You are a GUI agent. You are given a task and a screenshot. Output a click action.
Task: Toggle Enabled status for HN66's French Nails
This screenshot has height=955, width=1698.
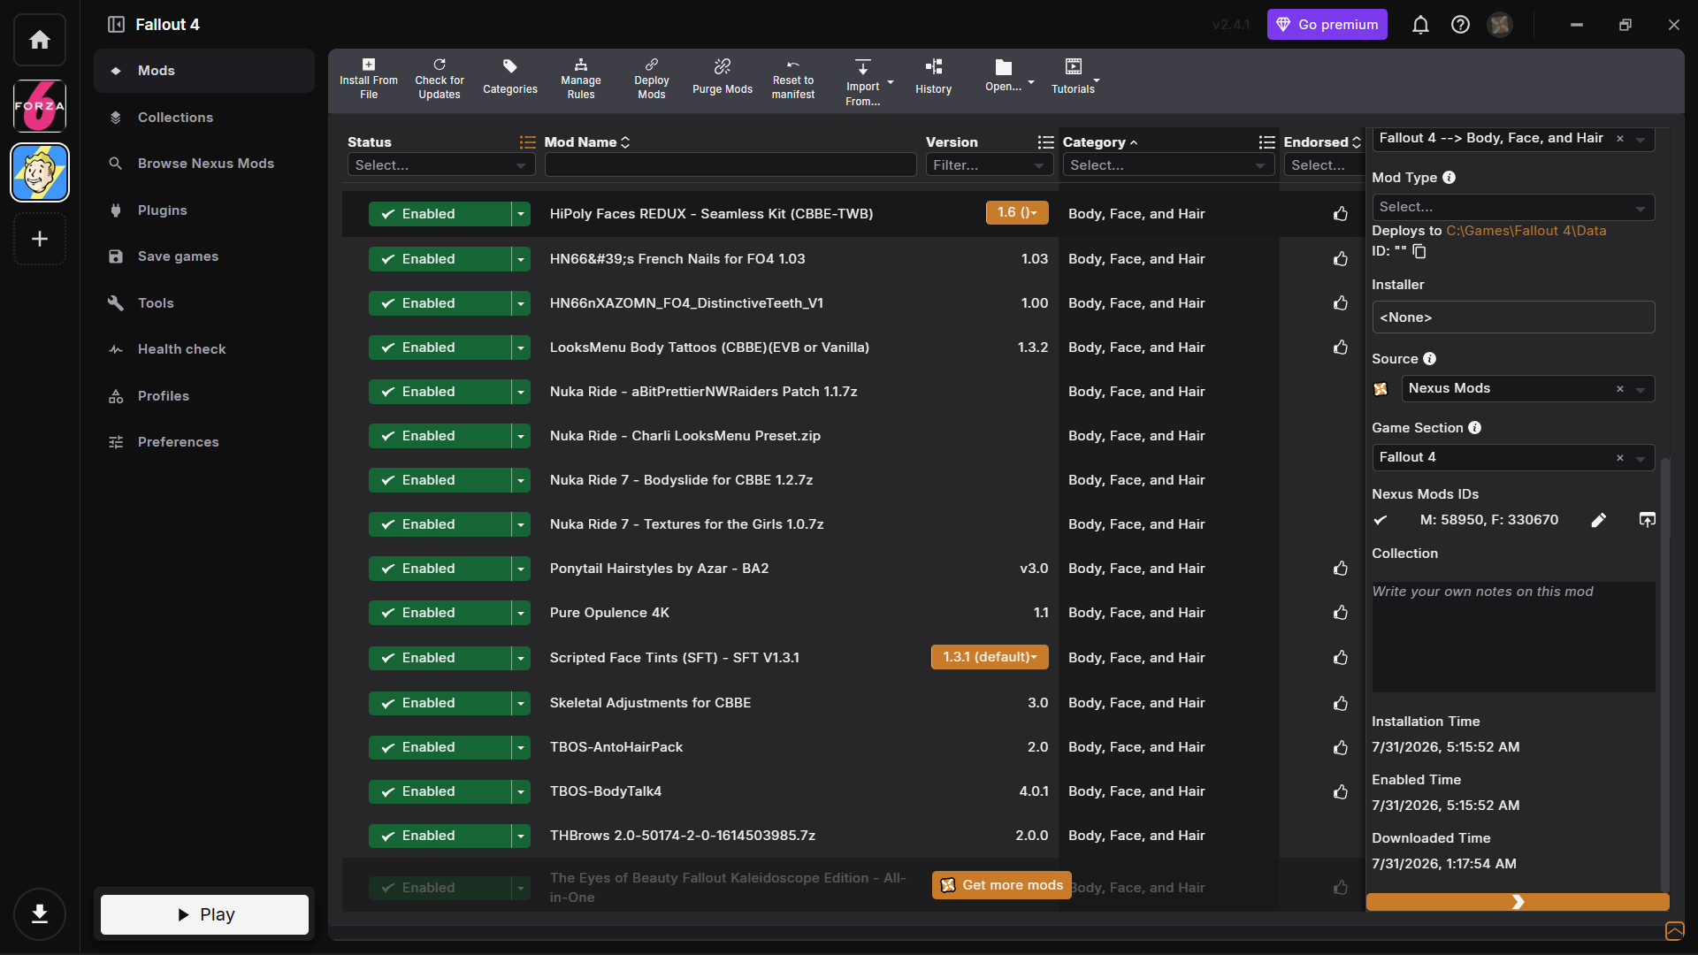440,259
